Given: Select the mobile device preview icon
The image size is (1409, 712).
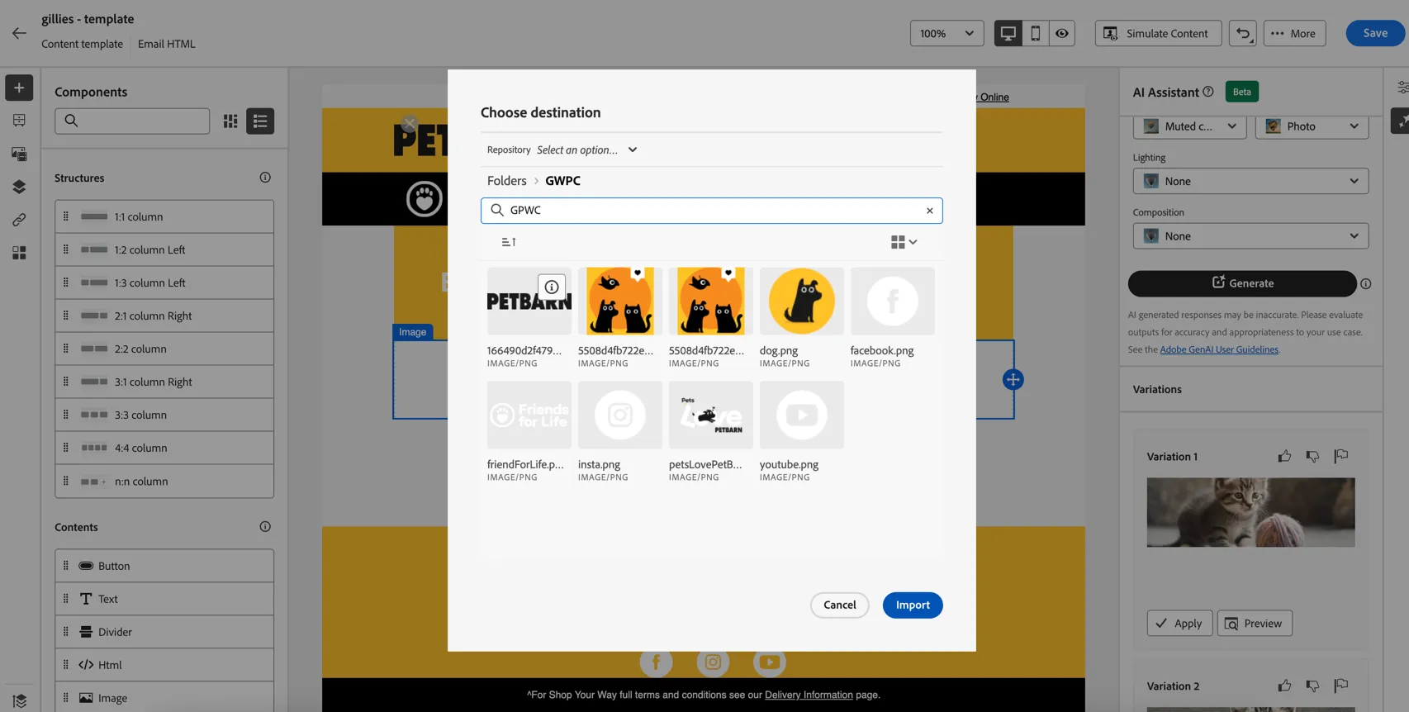Looking at the screenshot, I should click(x=1035, y=33).
